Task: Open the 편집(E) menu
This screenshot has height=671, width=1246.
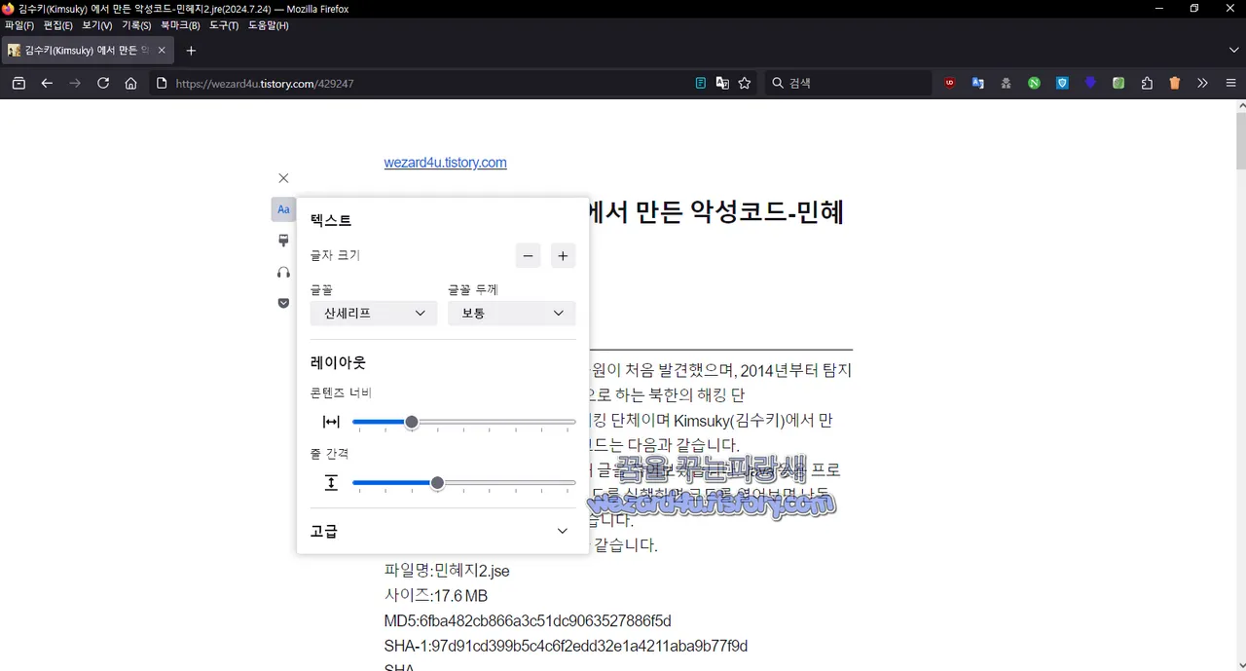Action: pyautogui.click(x=58, y=25)
